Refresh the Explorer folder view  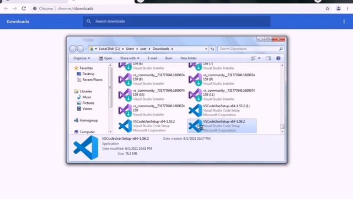click(x=212, y=49)
